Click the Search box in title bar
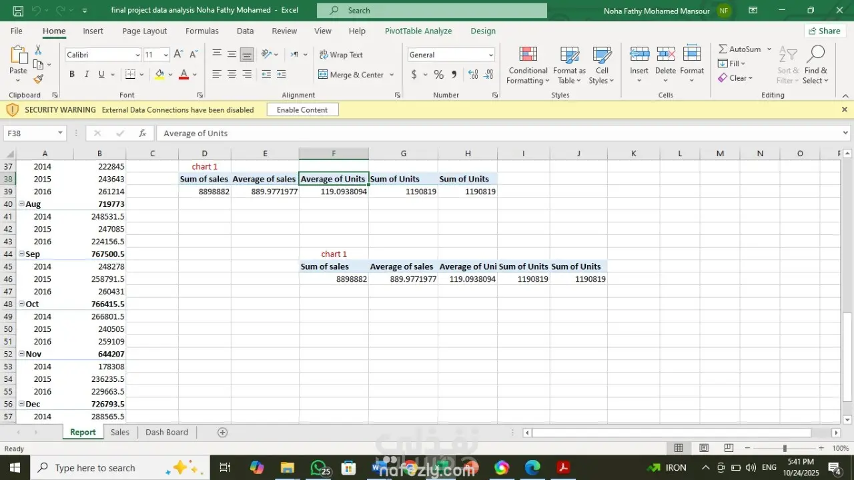 pyautogui.click(x=432, y=10)
